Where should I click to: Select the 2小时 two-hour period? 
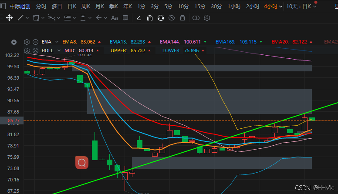click(x=253, y=7)
